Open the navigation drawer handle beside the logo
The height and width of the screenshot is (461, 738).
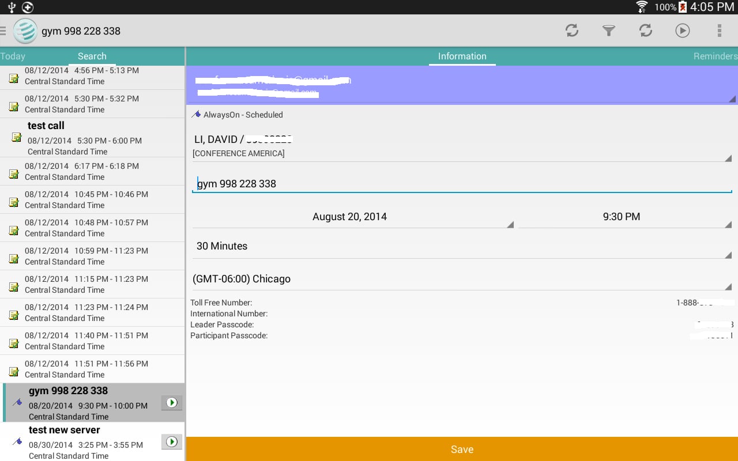click(x=3, y=31)
